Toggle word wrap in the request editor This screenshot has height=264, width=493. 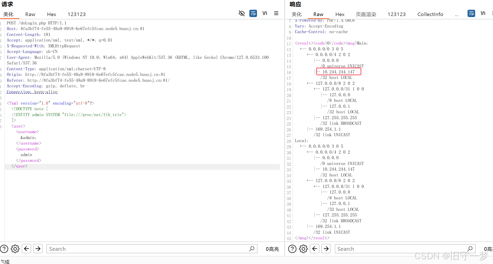click(253, 13)
